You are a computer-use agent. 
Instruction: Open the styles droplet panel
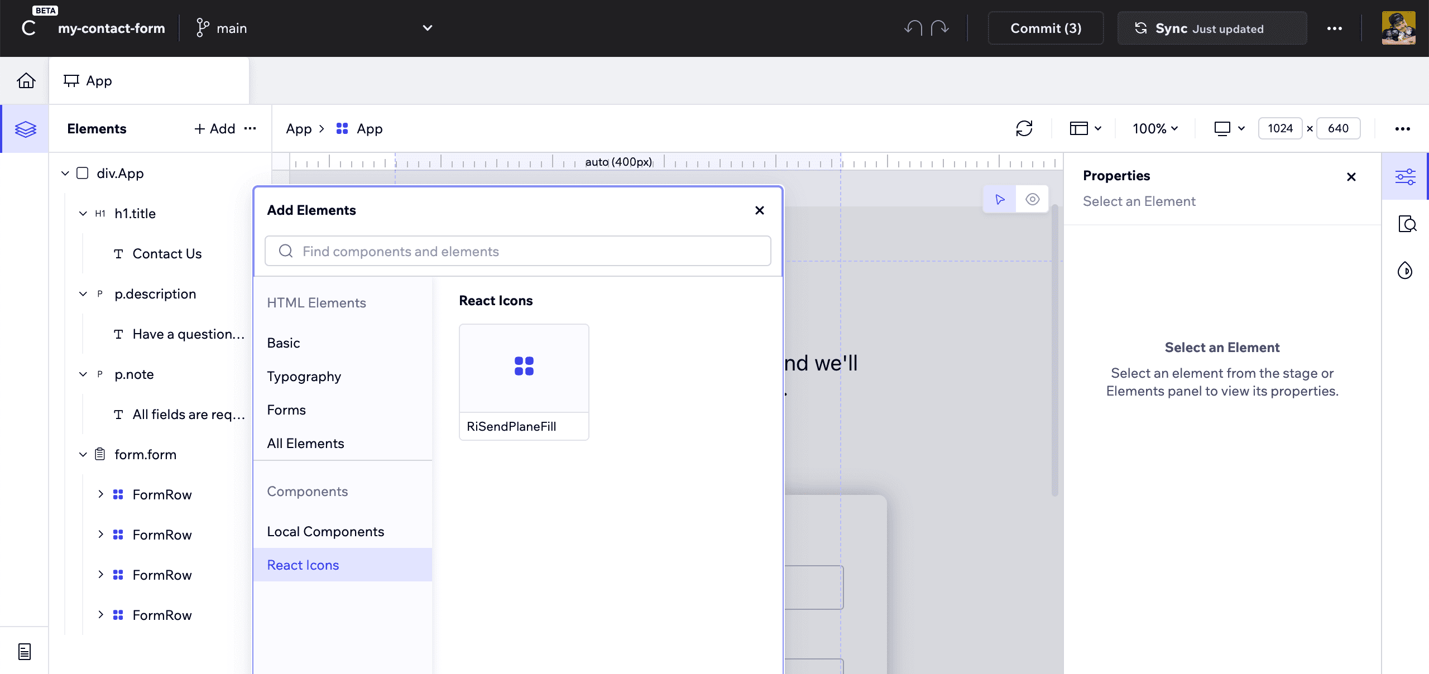[x=1405, y=271]
